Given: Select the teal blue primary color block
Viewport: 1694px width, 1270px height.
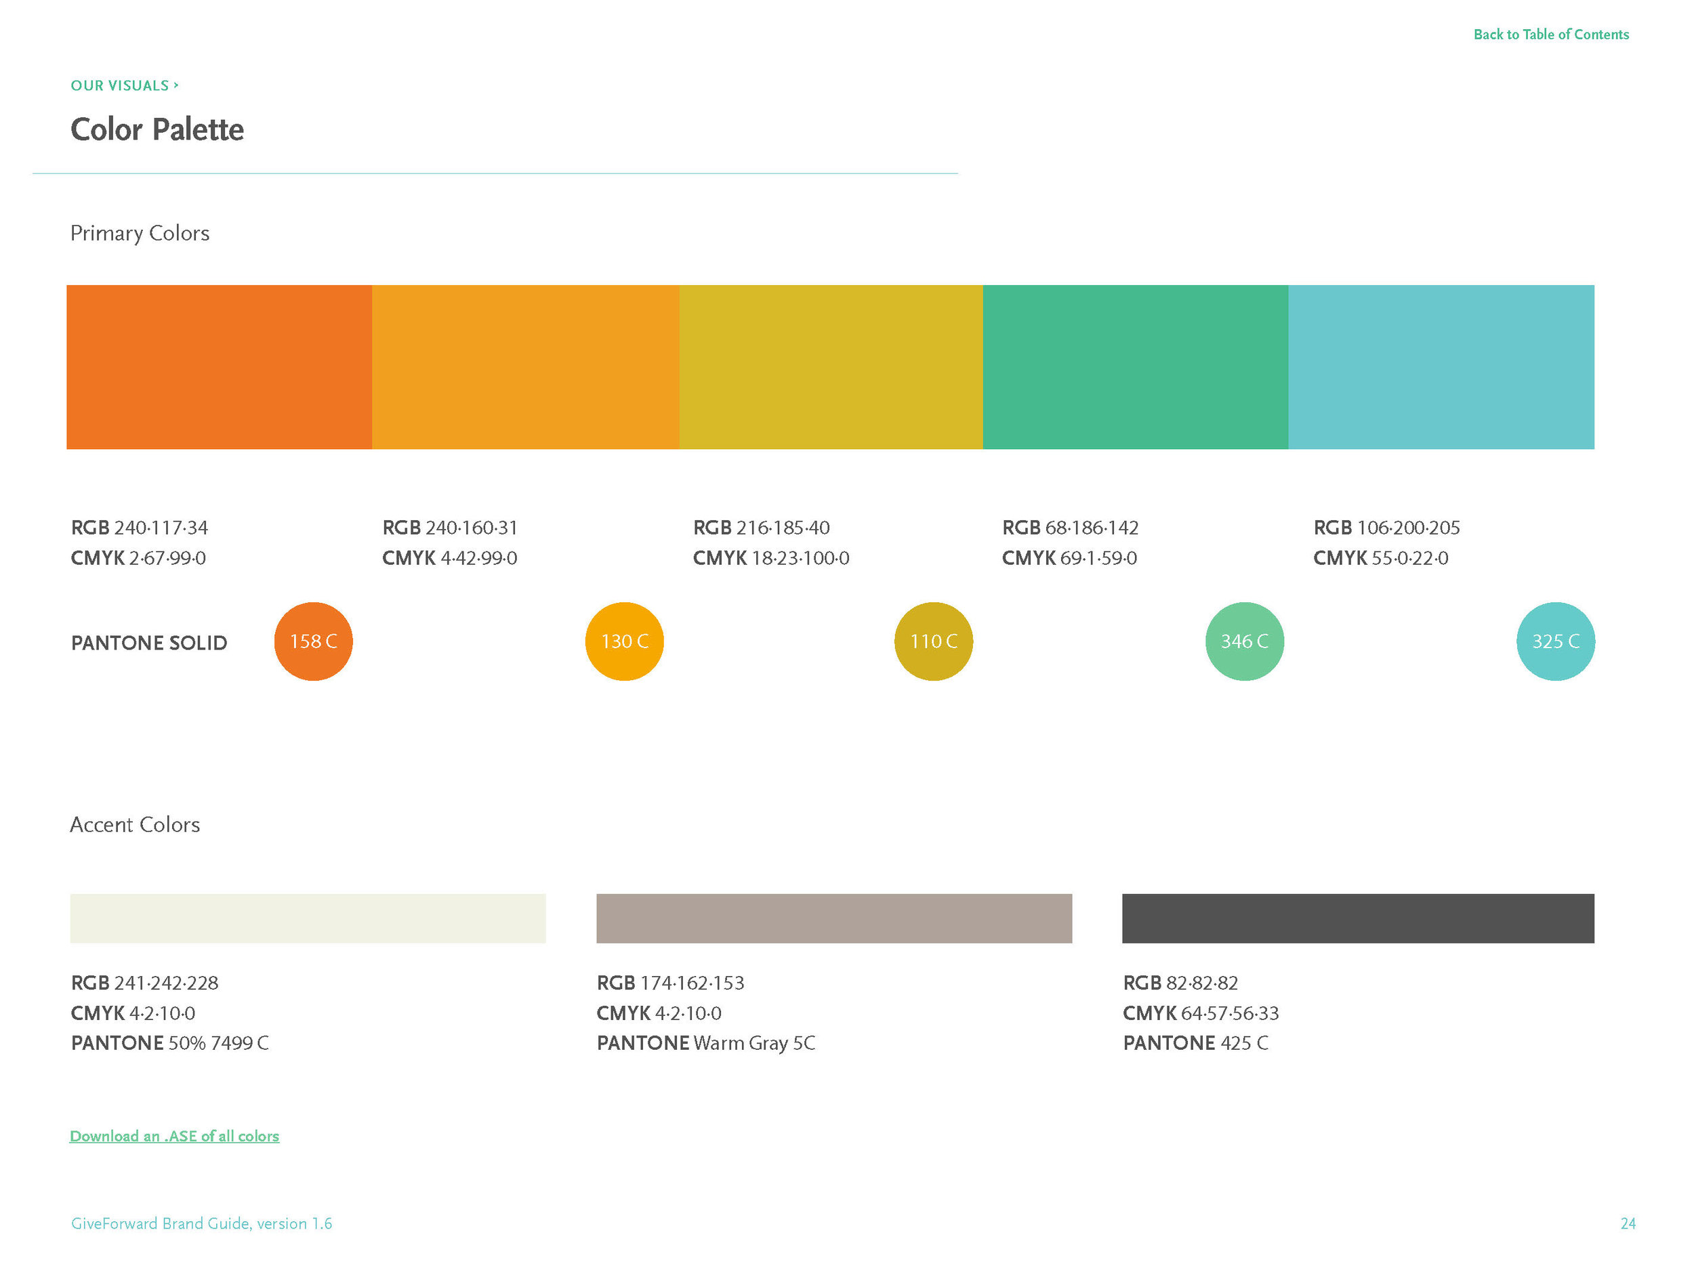Looking at the screenshot, I should tap(1441, 366).
